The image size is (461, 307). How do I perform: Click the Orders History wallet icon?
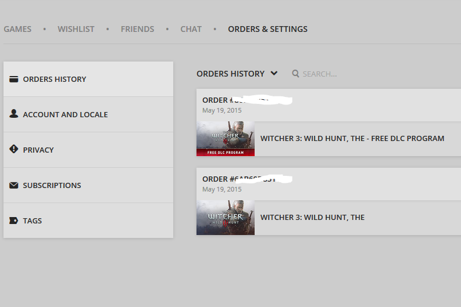[x=13, y=79]
